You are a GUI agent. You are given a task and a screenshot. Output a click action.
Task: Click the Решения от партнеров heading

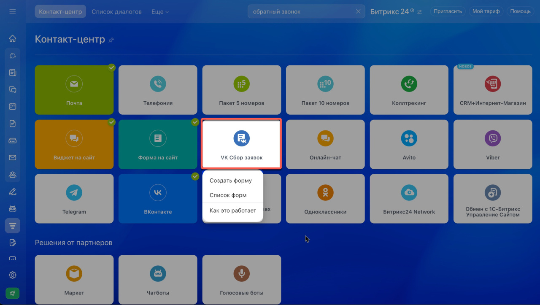point(73,243)
